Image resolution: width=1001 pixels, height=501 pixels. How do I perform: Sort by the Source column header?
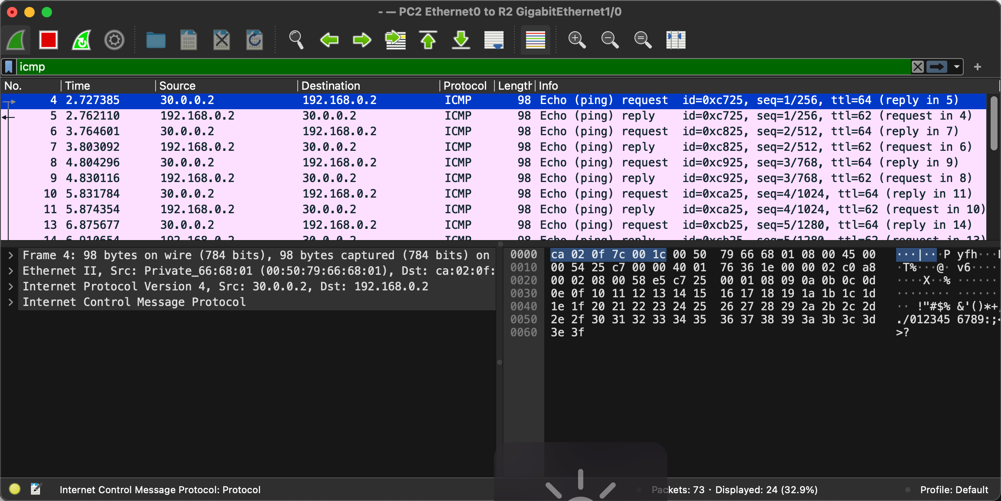(x=177, y=86)
